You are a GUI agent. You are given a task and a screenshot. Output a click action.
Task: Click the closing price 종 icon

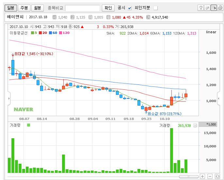pyautogui.click(x=108, y=17)
